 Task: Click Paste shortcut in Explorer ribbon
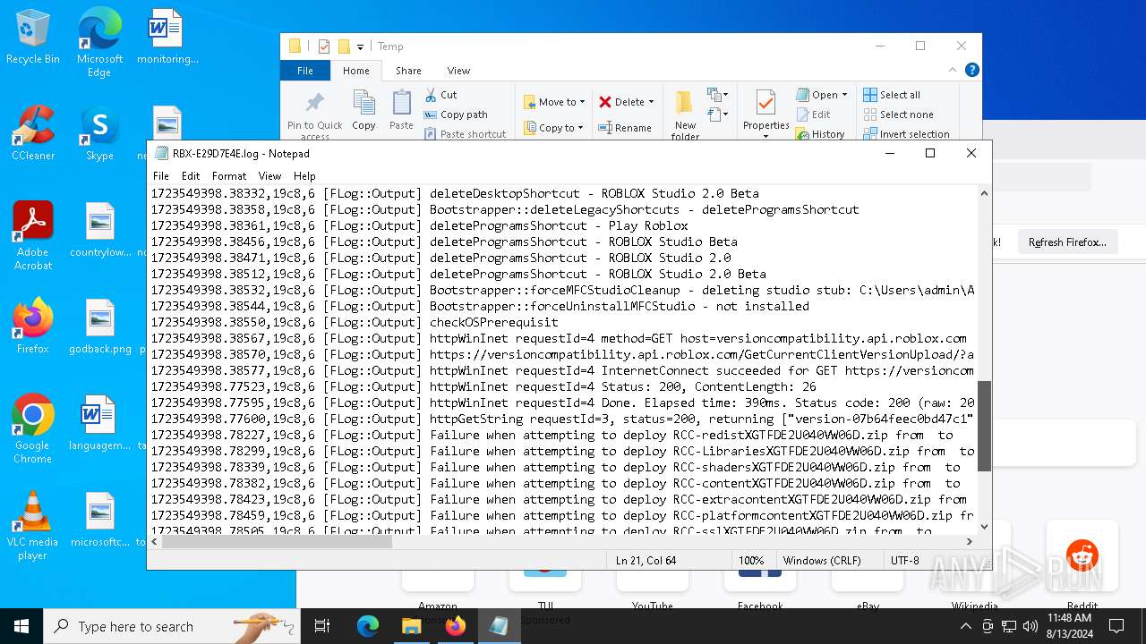click(x=465, y=134)
